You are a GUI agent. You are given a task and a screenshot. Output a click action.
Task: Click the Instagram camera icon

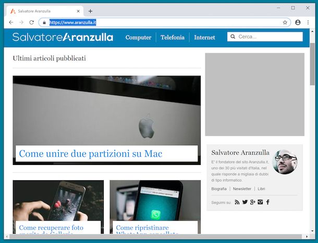[x=260, y=202]
